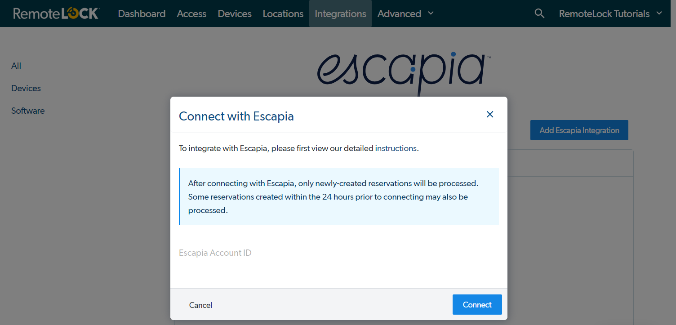Open the Locations page
Image resolution: width=676 pixels, height=325 pixels.
283,13
